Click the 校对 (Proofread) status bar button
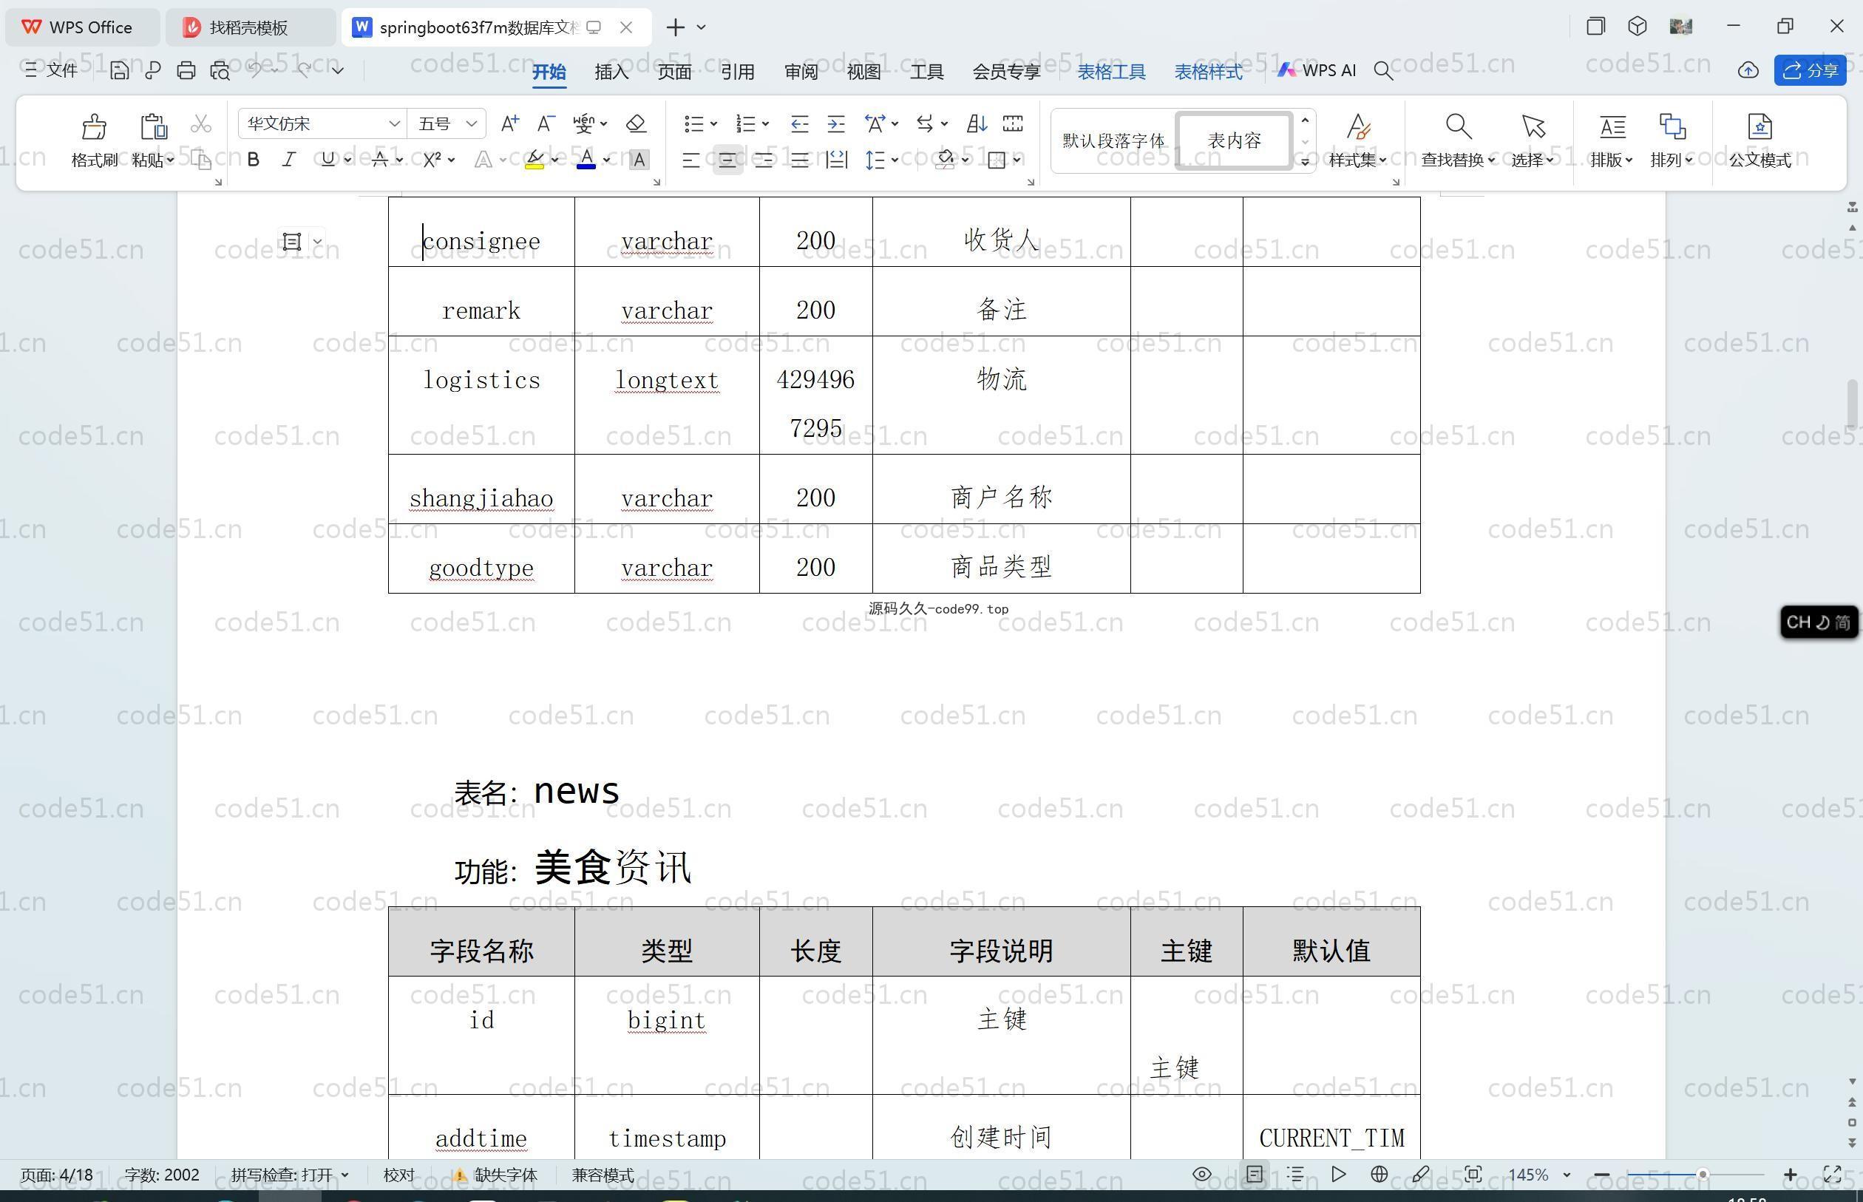 pyautogui.click(x=398, y=1175)
